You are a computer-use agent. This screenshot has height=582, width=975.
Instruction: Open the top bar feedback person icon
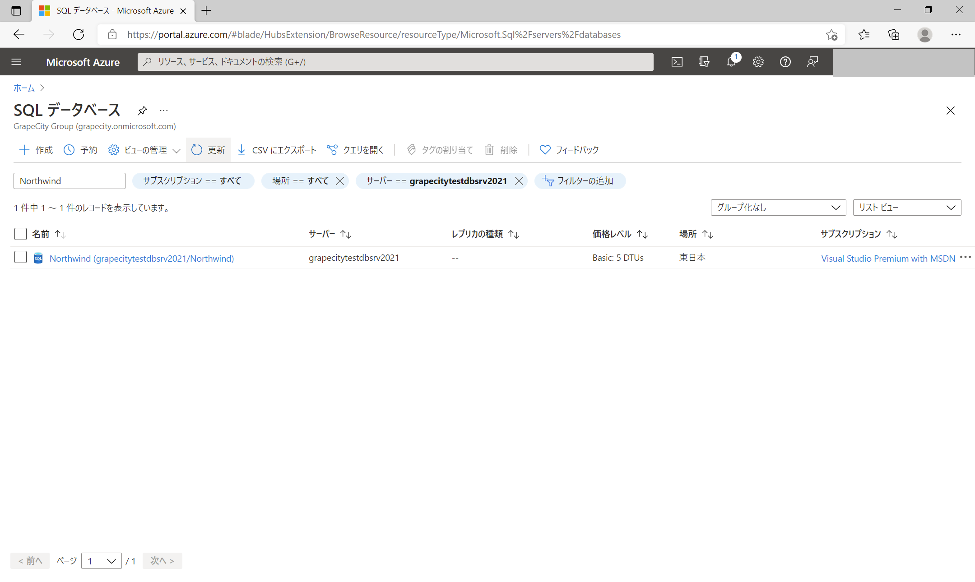(812, 62)
